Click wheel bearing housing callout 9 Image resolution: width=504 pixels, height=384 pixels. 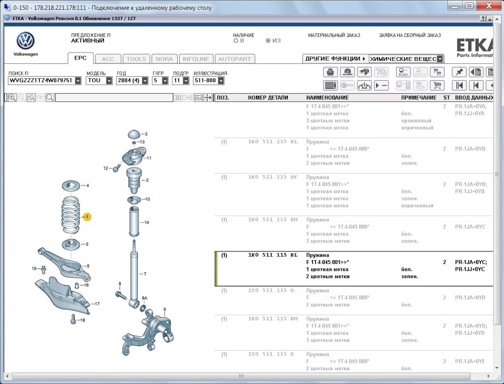click(x=164, y=310)
